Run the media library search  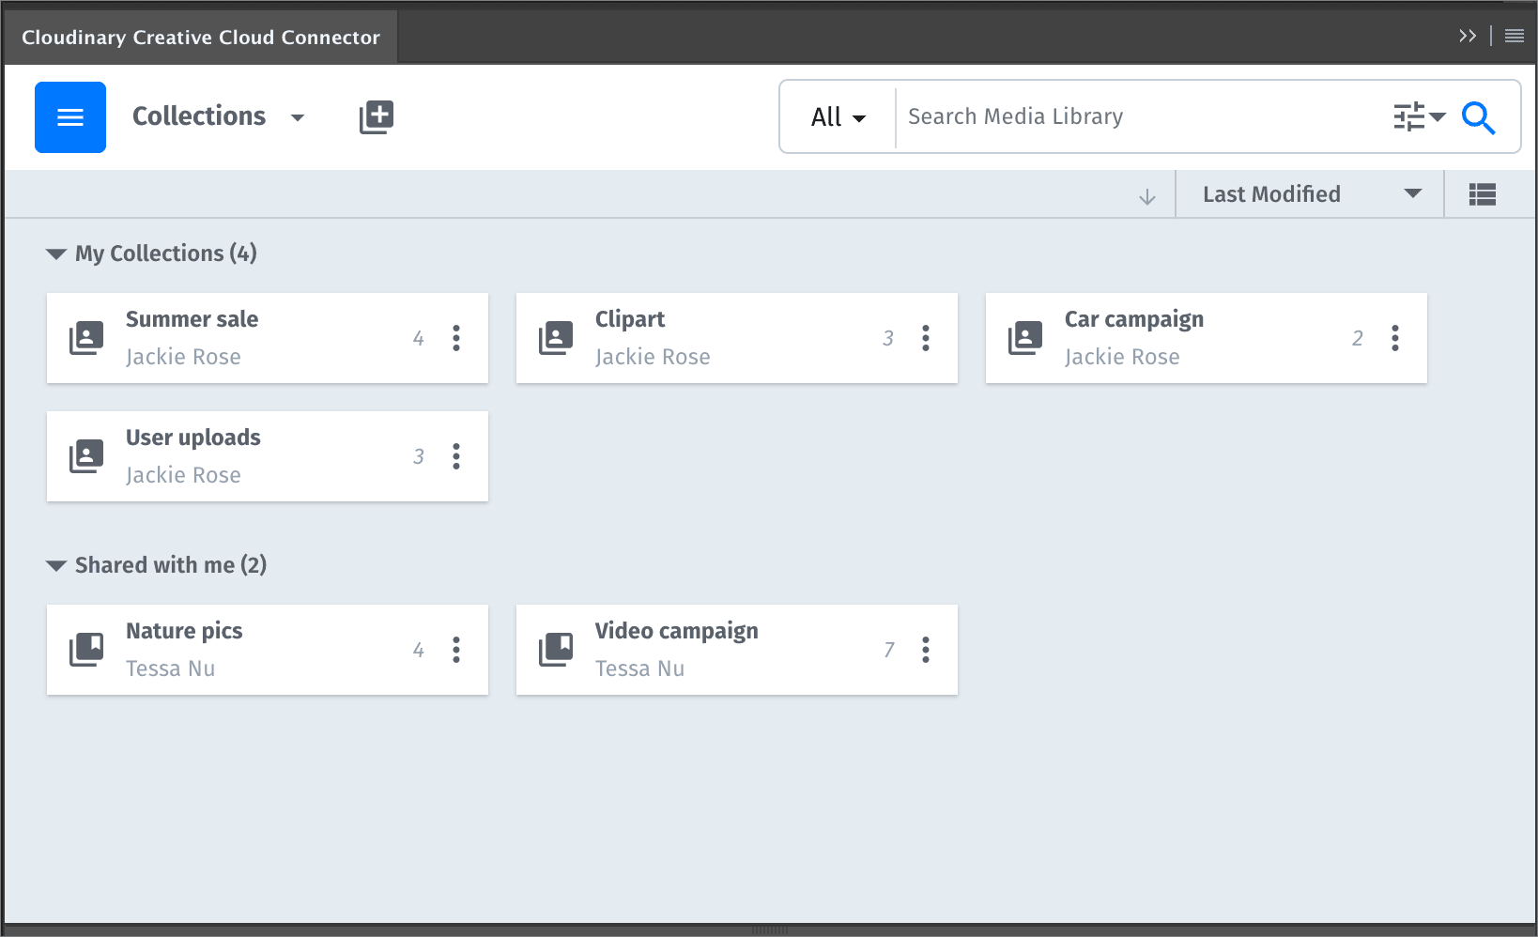1479,118
